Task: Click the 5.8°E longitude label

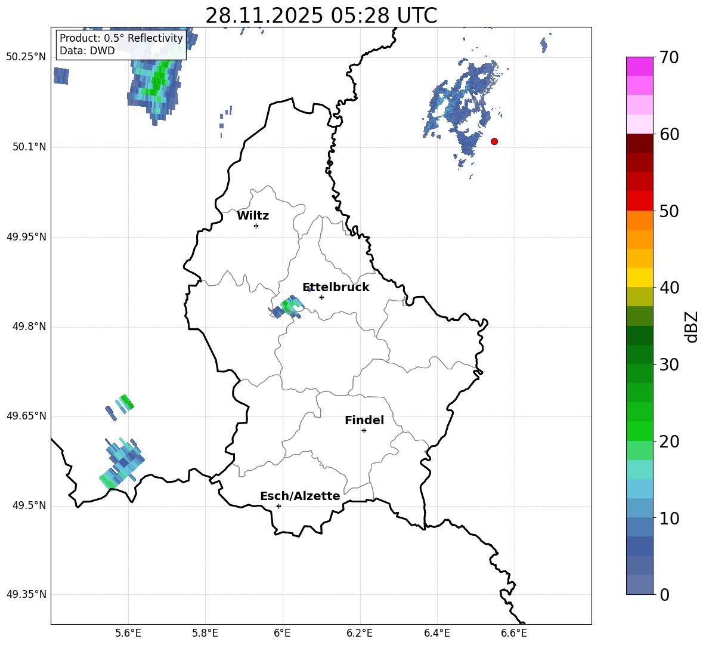Action: [x=205, y=633]
